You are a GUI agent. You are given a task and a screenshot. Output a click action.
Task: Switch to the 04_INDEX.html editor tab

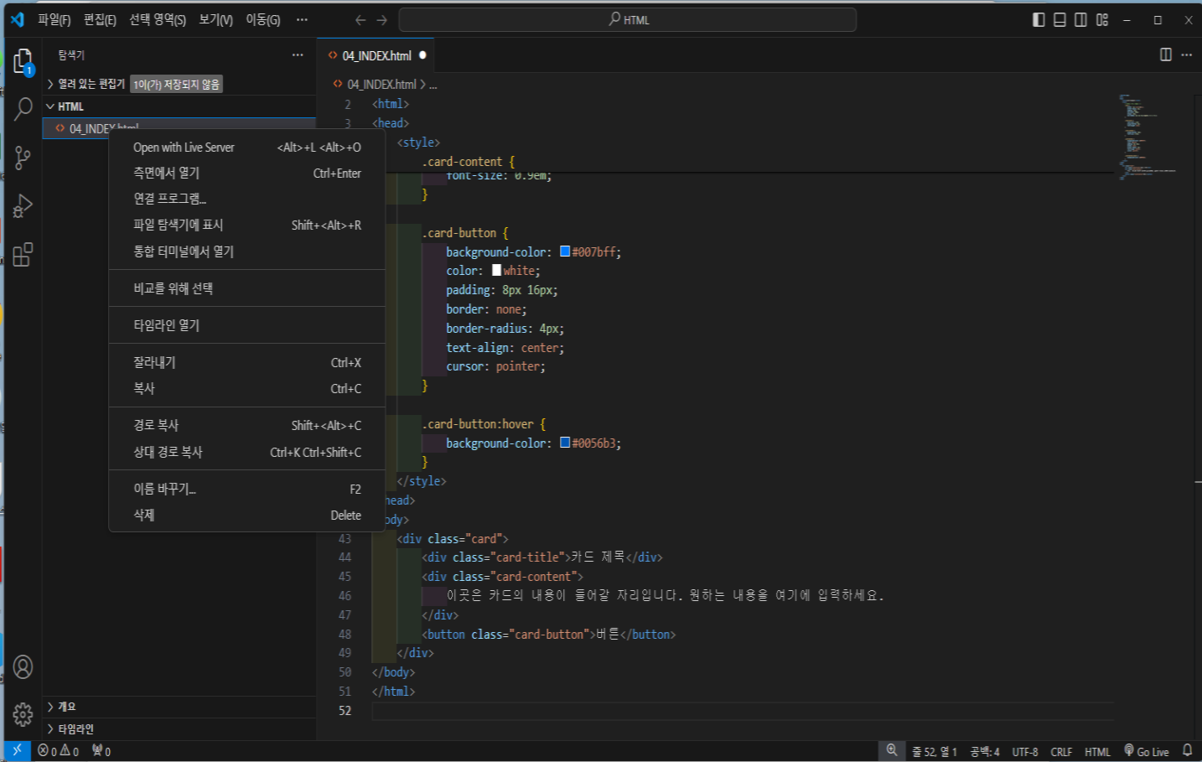pyautogui.click(x=376, y=55)
